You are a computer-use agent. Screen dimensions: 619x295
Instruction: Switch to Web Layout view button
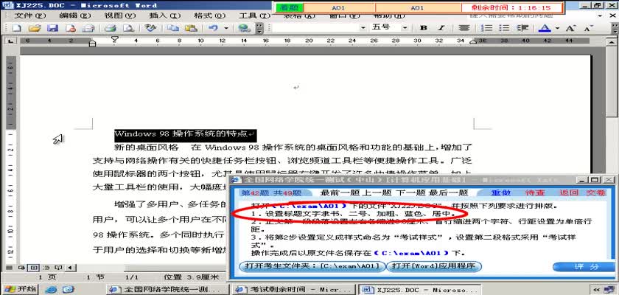click(21, 268)
